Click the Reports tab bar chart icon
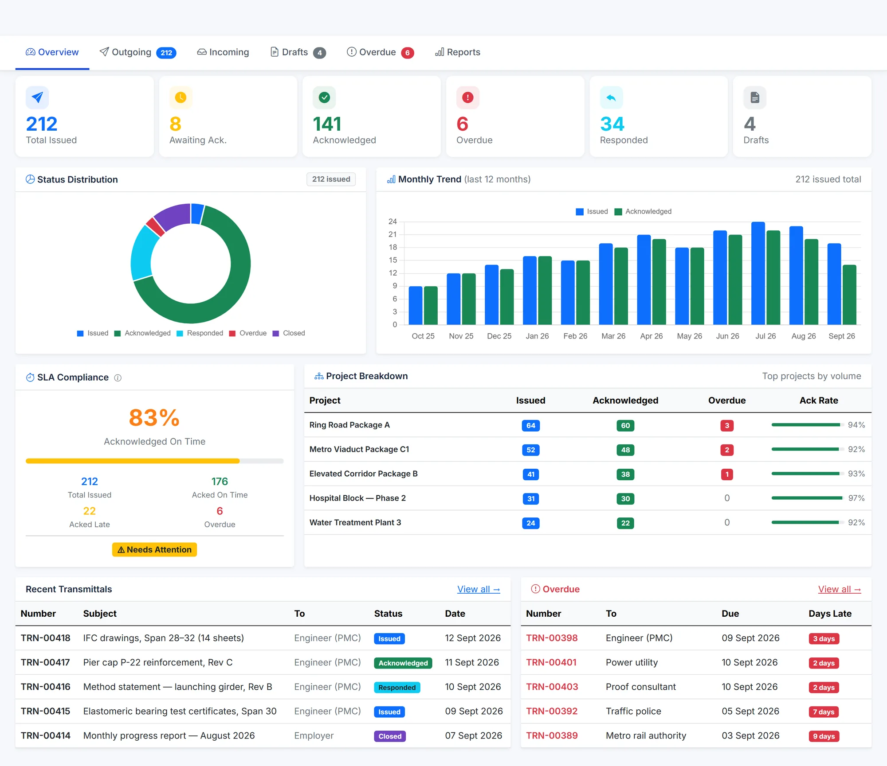 pos(440,52)
